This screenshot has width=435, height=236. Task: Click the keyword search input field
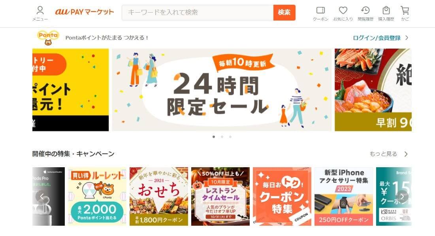pyautogui.click(x=198, y=13)
